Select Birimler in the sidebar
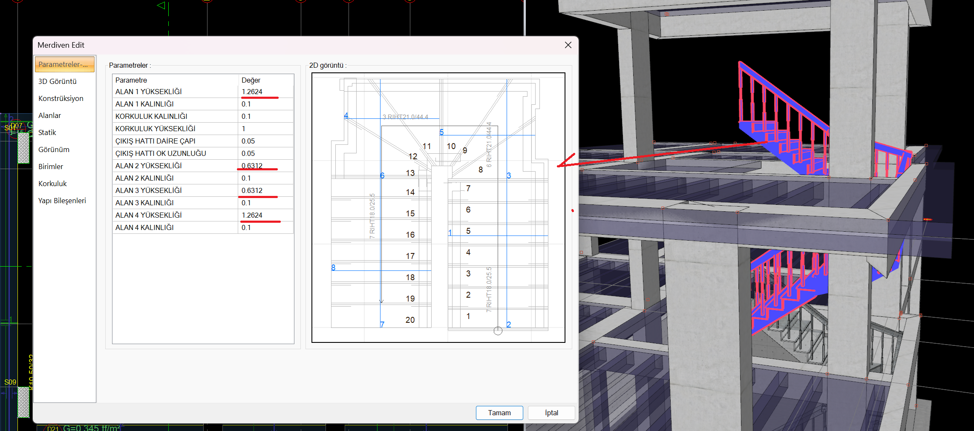 51,167
